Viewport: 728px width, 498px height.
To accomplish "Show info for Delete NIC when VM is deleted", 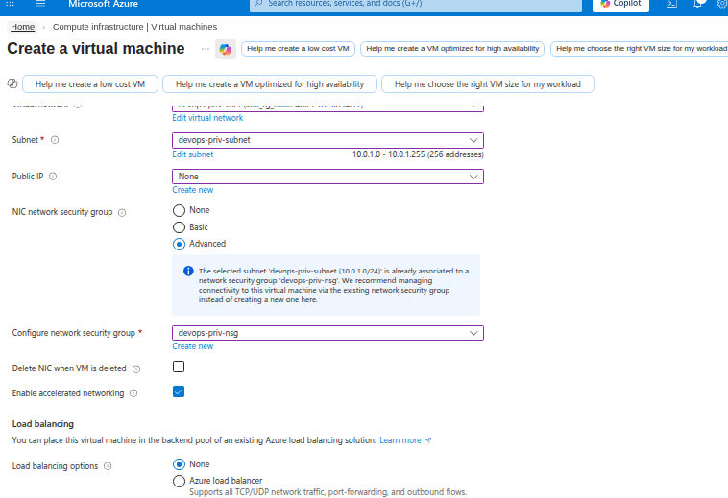I will (x=136, y=369).
